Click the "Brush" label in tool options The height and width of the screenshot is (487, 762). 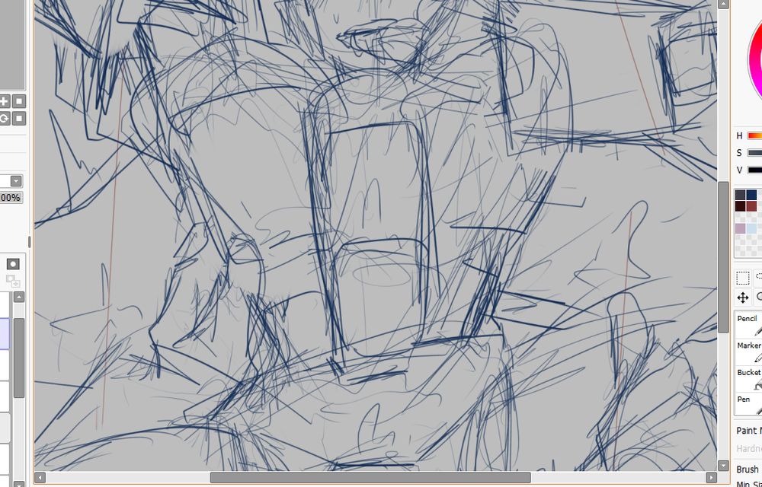pos(747,469)
